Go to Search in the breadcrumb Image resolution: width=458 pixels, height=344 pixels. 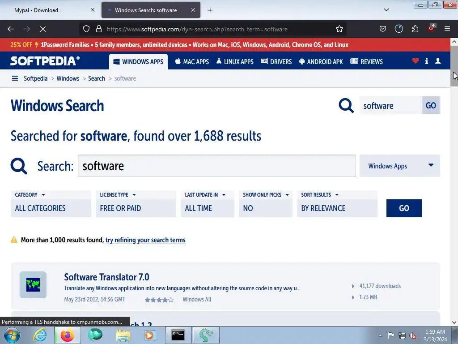97,78
